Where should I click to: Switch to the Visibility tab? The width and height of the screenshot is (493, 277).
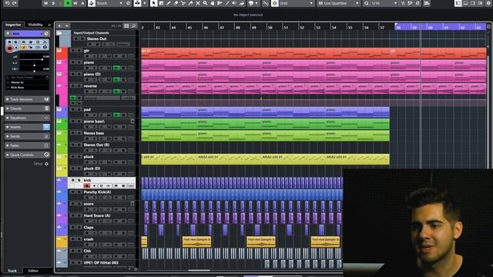(x=35, y=25)
